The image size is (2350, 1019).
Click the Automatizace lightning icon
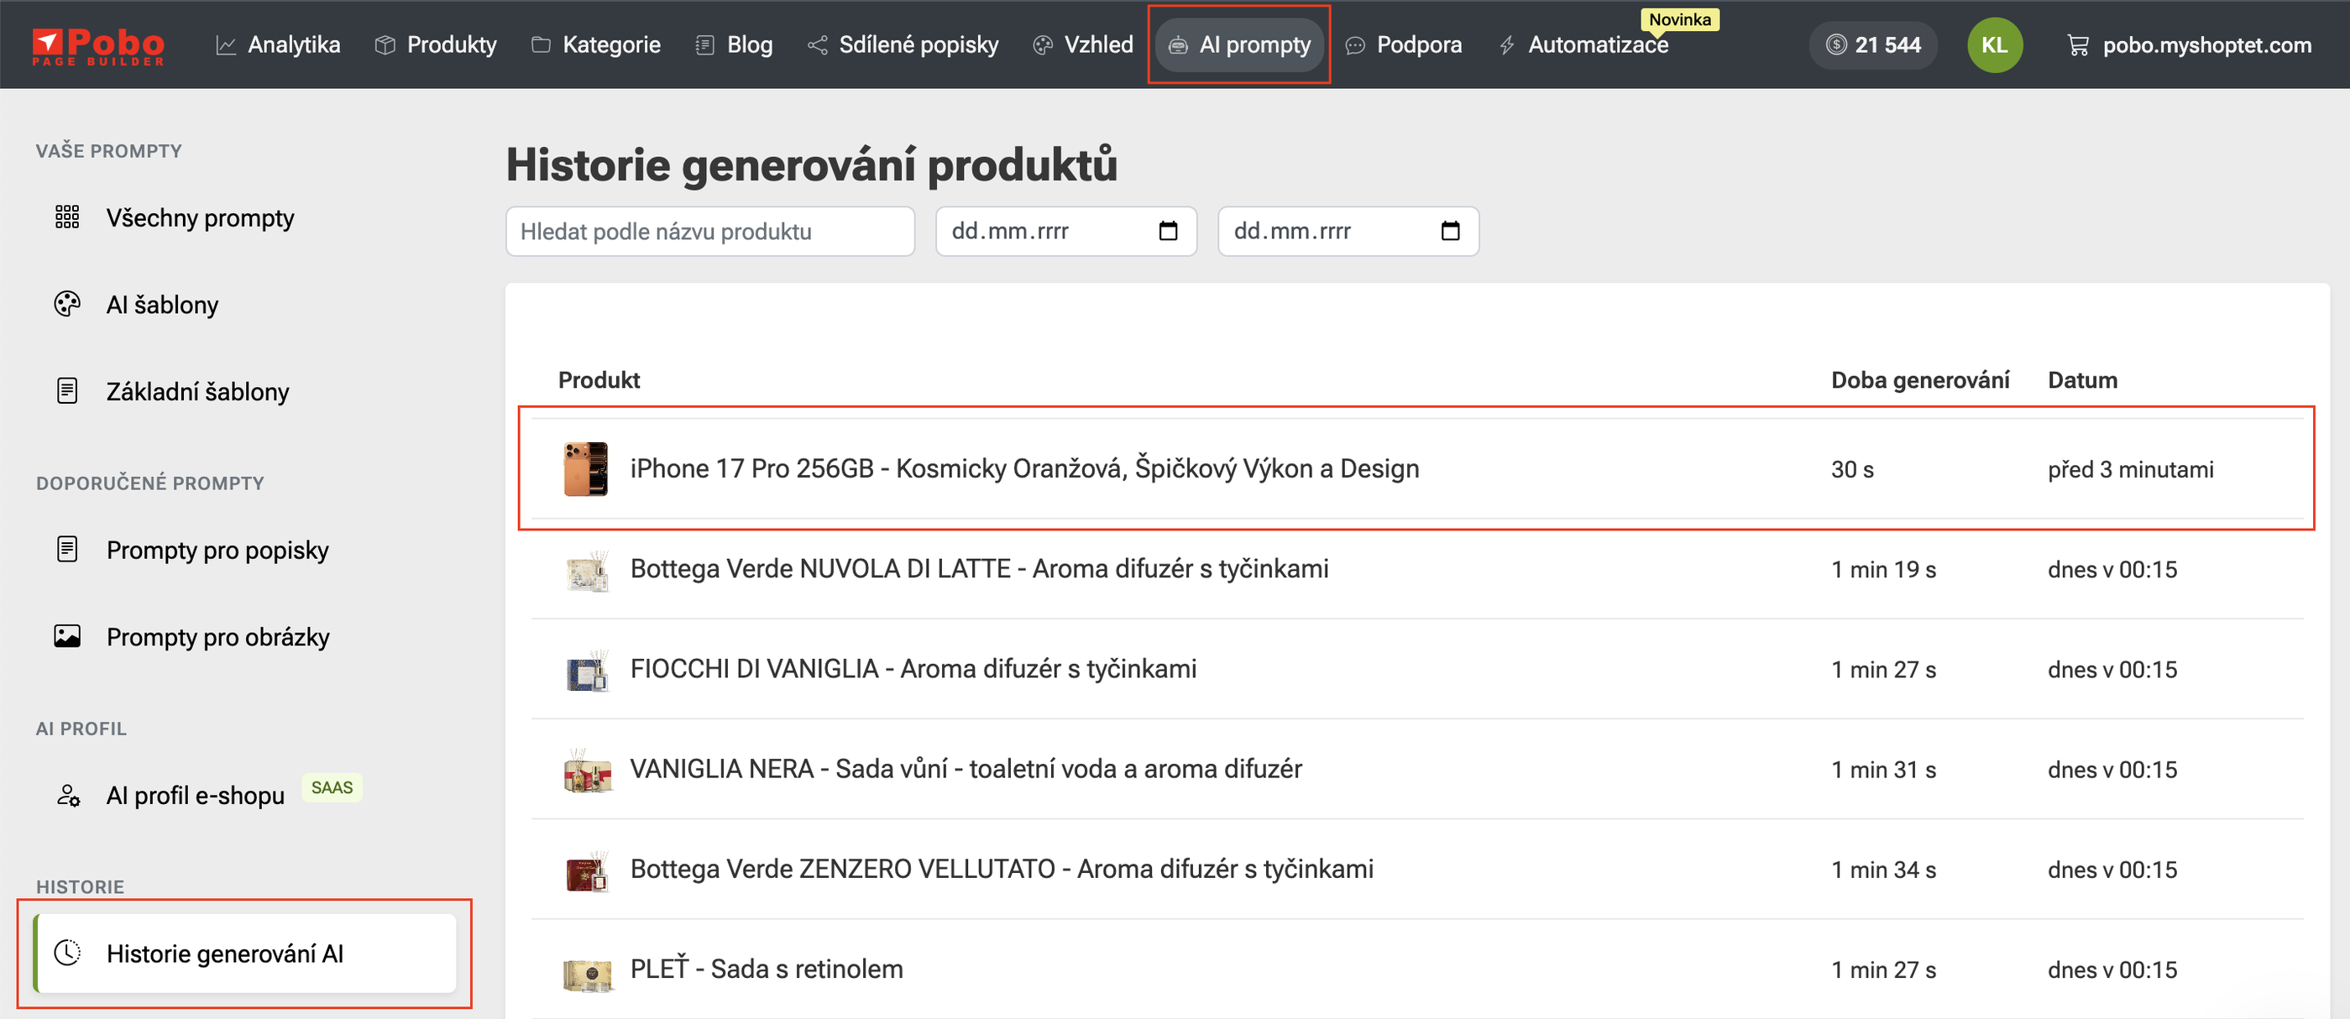(1507, 44)
